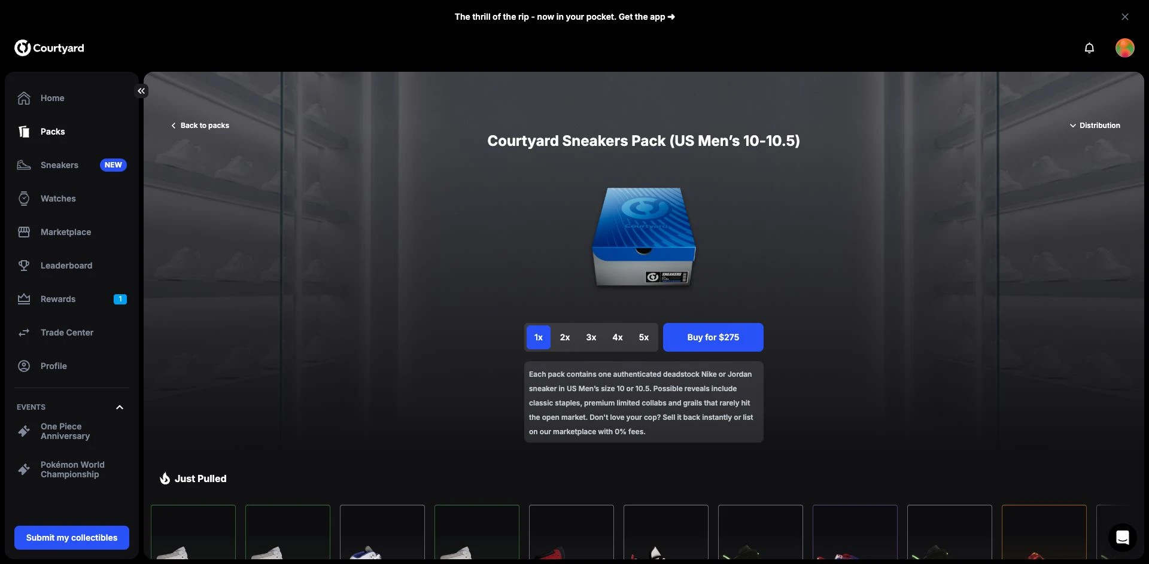Click the Profile person icon
1149x564 pixels.
[24, 366]
